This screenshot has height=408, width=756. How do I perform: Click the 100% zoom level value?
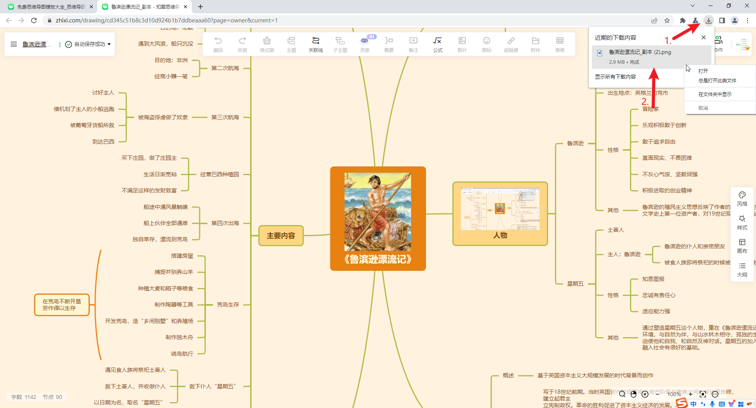click(x=674, y=394)
